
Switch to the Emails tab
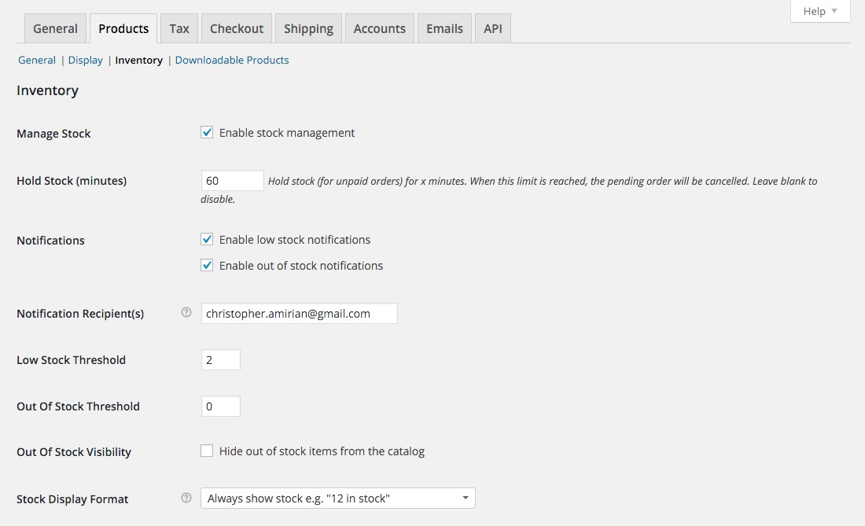tap(444, 28)
